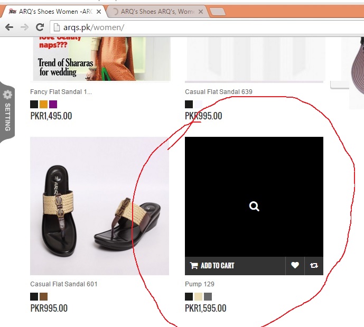Choose brown swatch under Casual Flat Sandal 601
This screenshot has height=327, width=364.
pyautogui.click(x=43, y=297)
